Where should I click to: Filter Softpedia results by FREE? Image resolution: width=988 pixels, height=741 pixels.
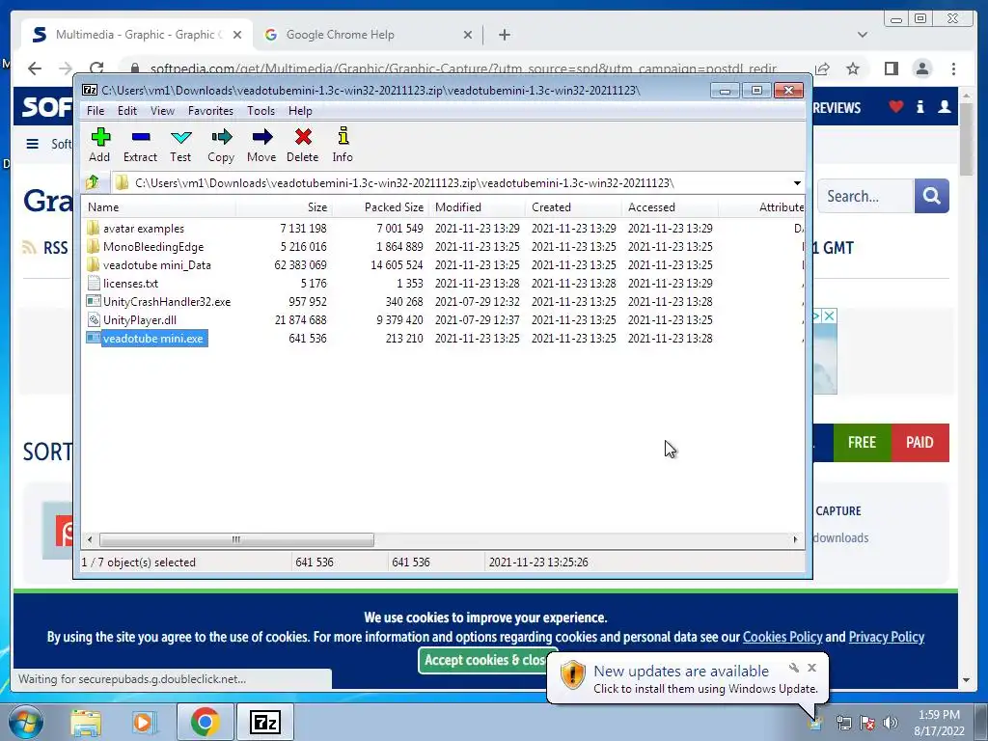click(862, 442)
